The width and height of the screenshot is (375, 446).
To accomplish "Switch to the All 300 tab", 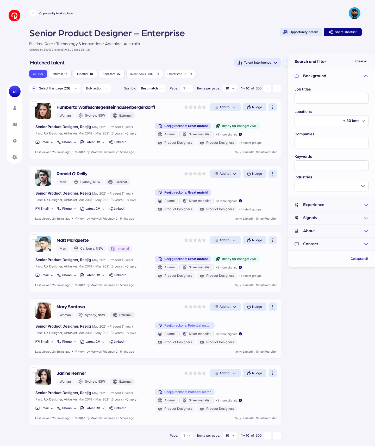I will [38, 74].
